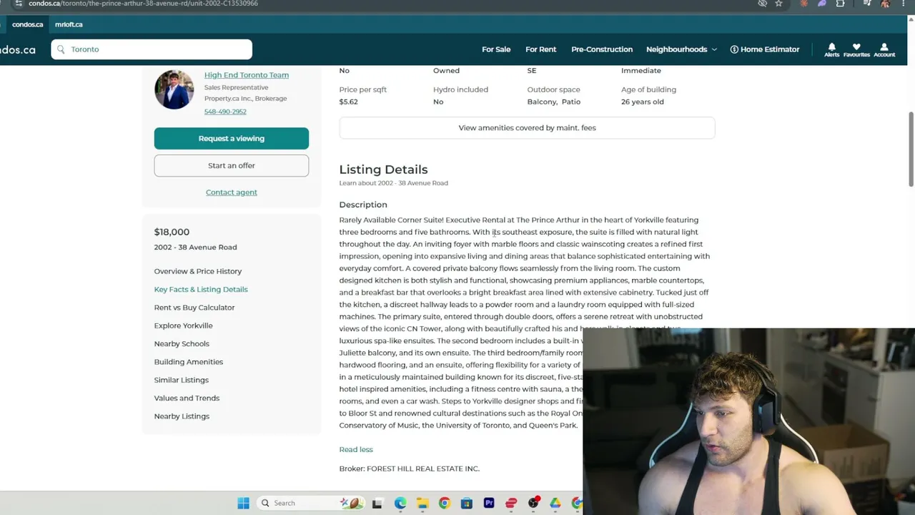Click the crossed-out eye icon in address bar
This screenshot has height=515, width=915.
pyautogui.click(x=762, y=4)
